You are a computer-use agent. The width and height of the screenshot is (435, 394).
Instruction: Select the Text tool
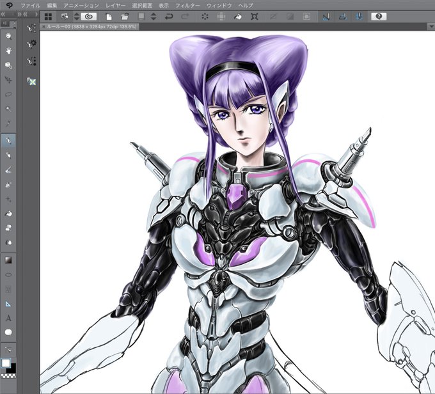coord(8,319)
